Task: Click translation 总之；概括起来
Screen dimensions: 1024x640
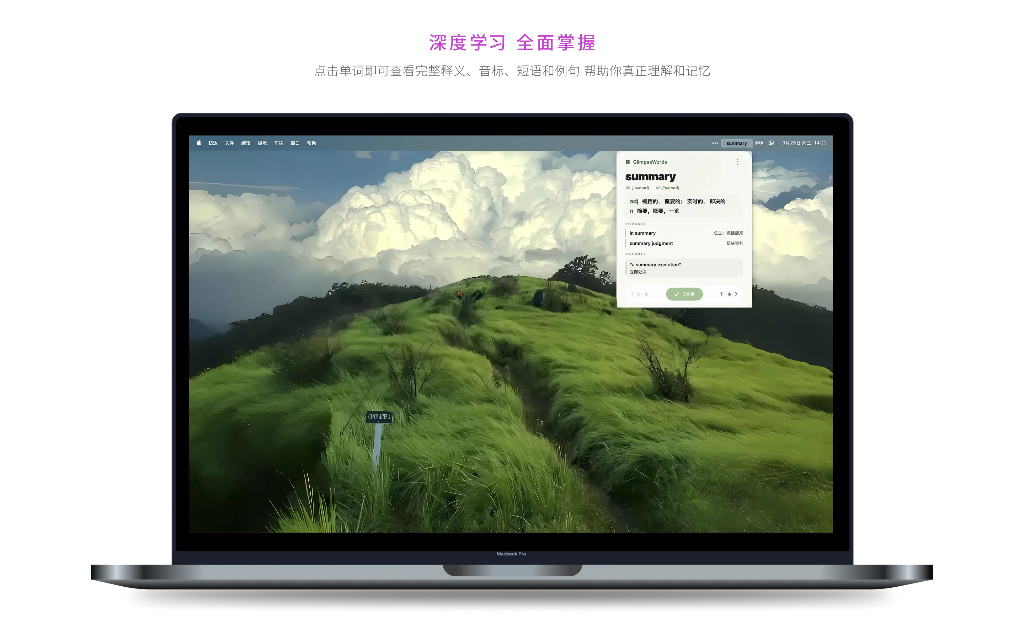Action: pyautogui.click(x=728, y=233)
